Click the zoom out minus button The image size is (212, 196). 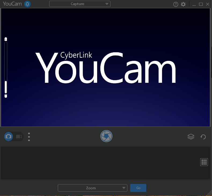[x=6, y=96]
